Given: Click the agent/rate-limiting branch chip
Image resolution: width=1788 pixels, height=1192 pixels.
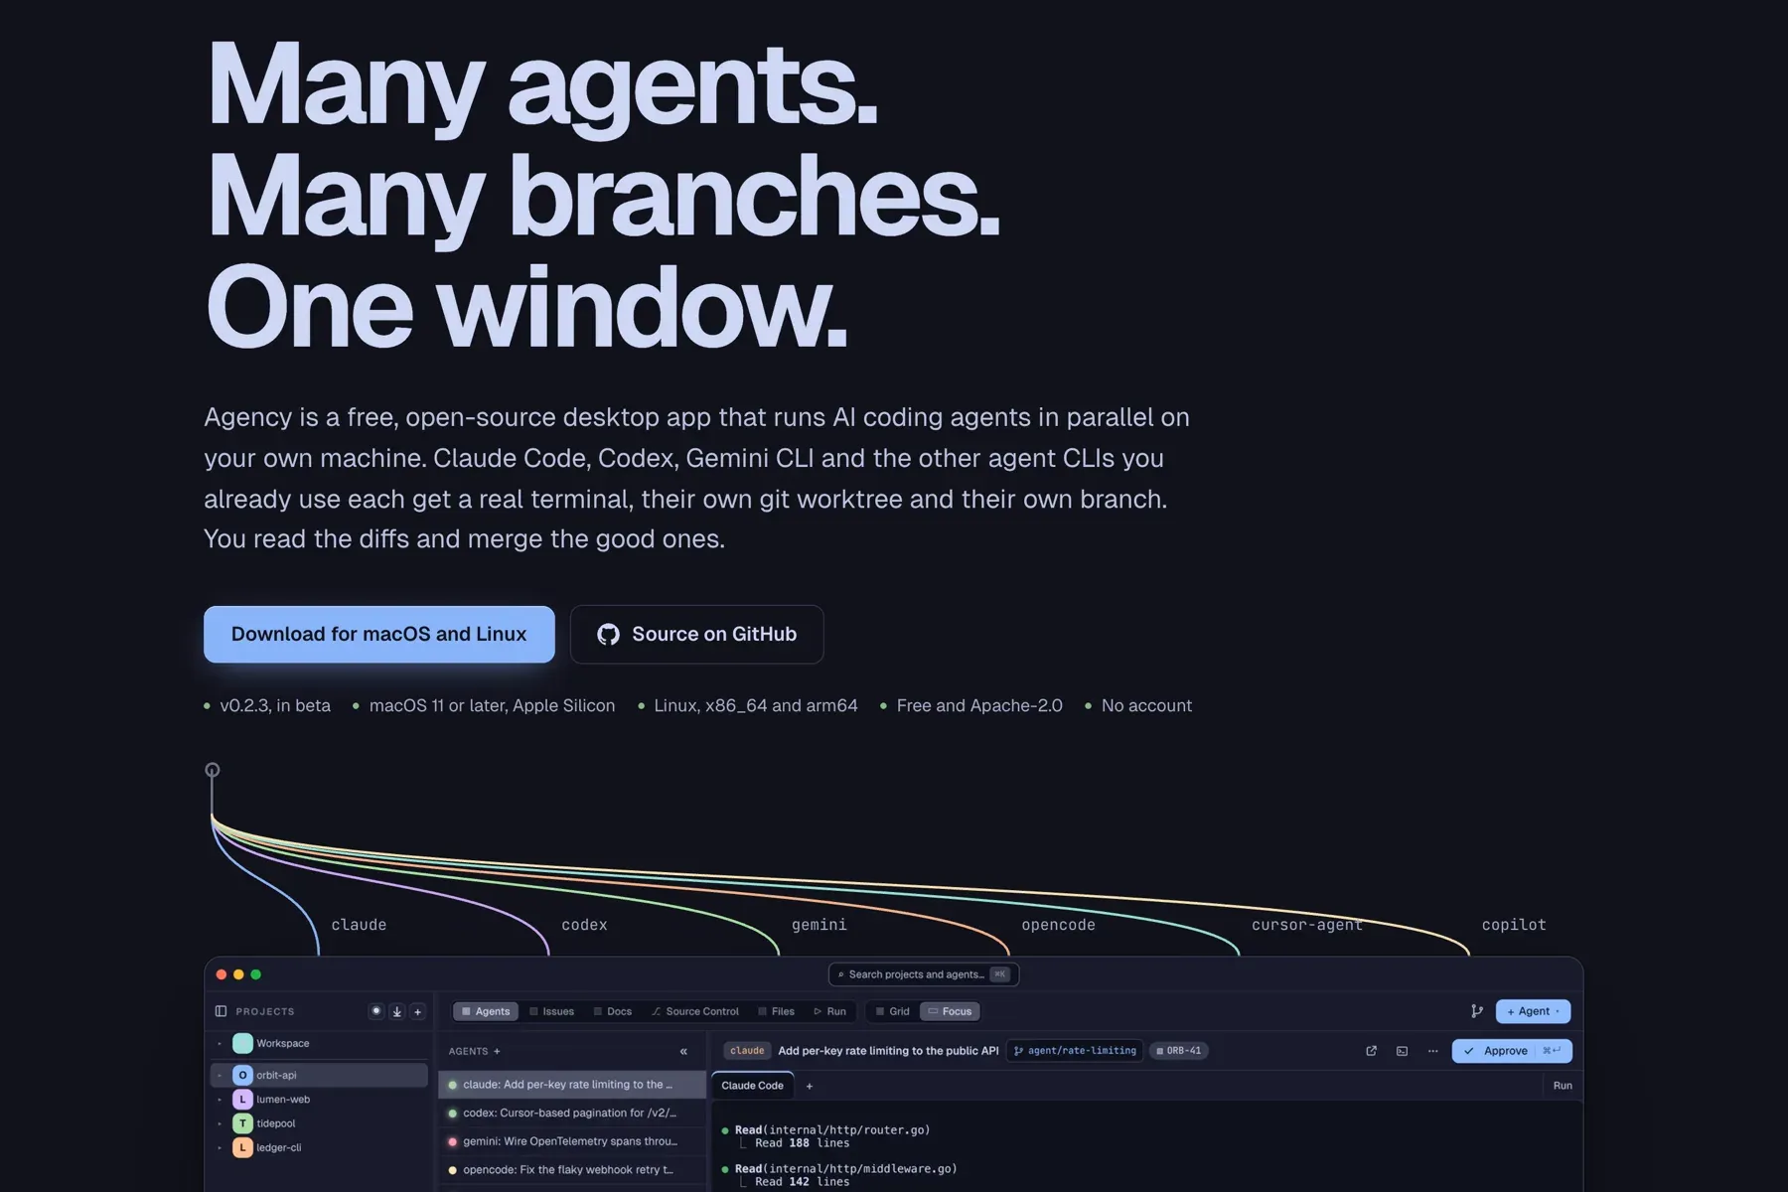Looking at the screenshot, I should [x=1075, y=1051].
